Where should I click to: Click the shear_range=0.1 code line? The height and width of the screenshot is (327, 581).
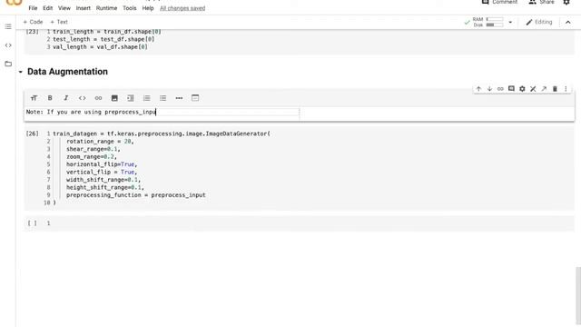click(x=94, y=149)
